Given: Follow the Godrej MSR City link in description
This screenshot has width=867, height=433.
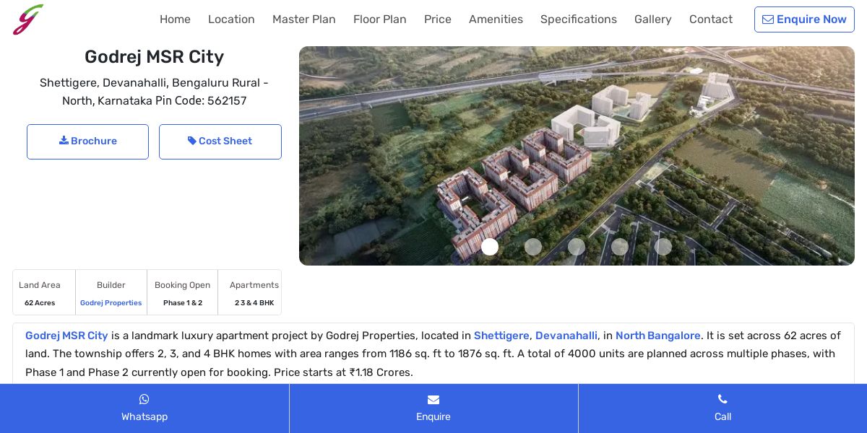Looking at the screenshot, I should (x=66, y=336).
